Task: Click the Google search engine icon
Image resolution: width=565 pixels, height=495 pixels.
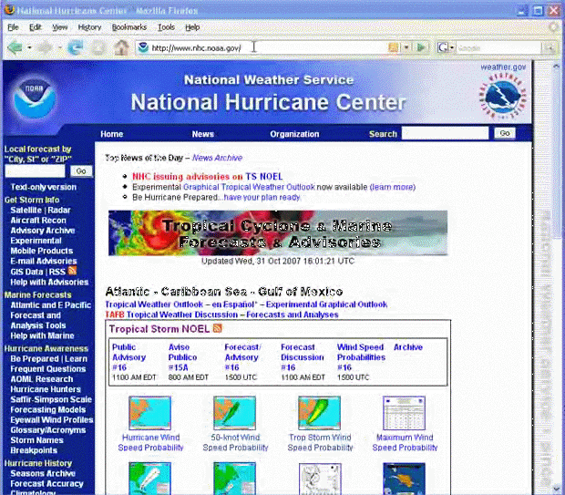Action: tap(443, 47)
